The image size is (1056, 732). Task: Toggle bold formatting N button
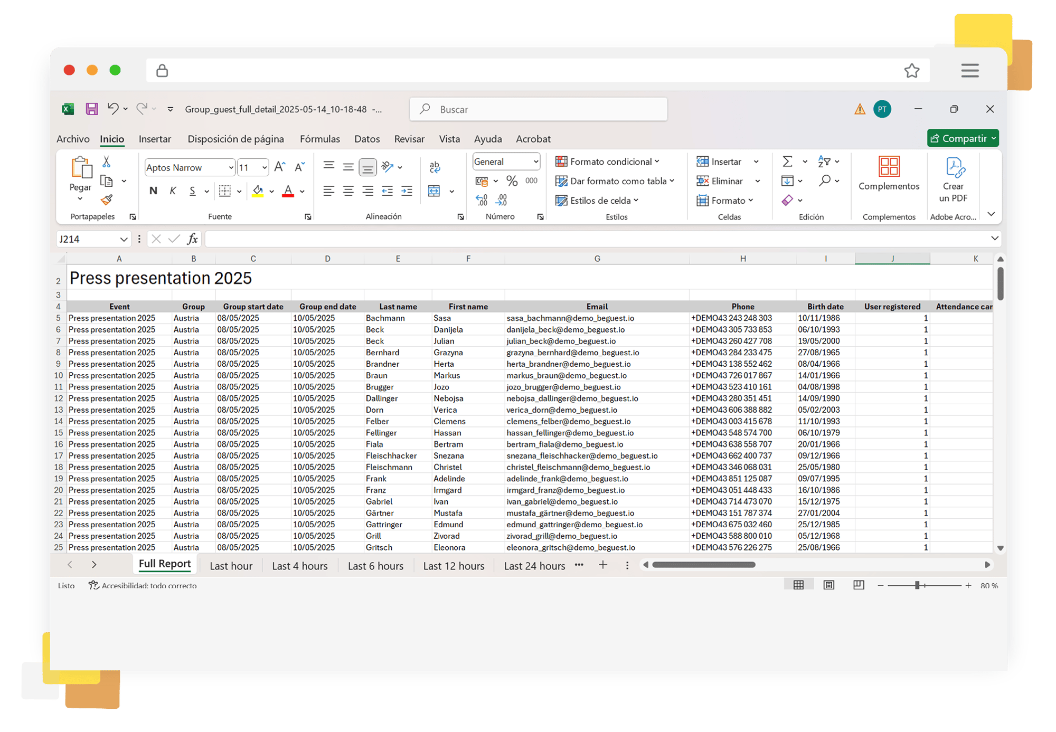153,191
